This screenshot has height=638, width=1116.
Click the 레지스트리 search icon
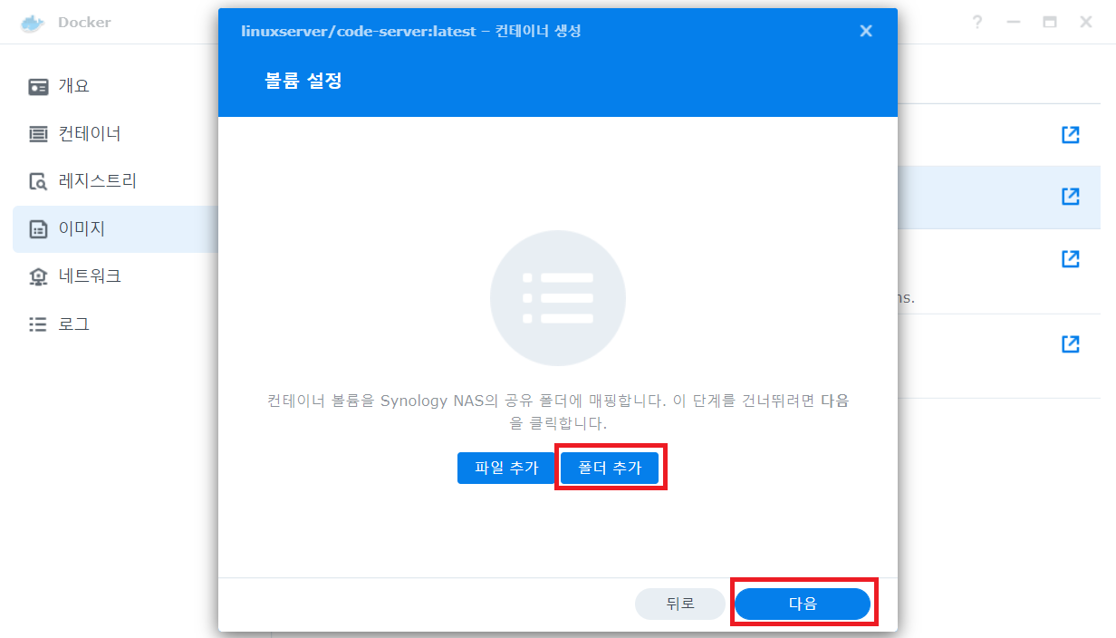point(38,182)
